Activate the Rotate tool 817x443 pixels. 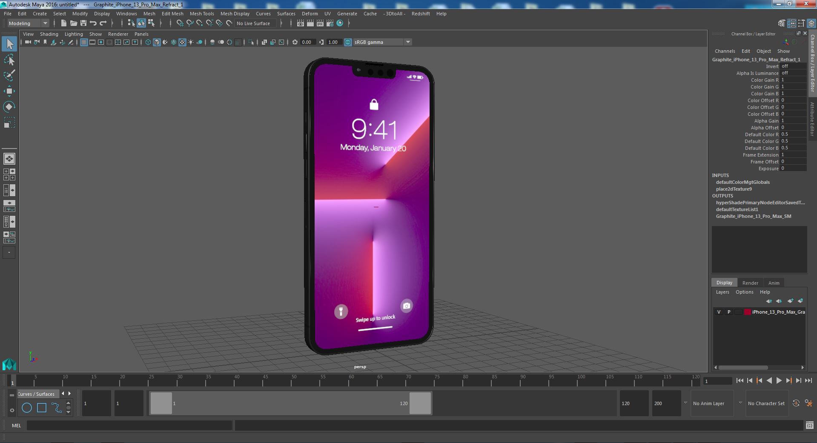[x=9, y=106]
